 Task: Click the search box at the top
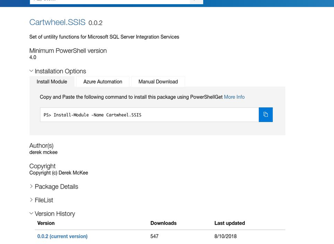pyautogui.click(x=110, y=2)
